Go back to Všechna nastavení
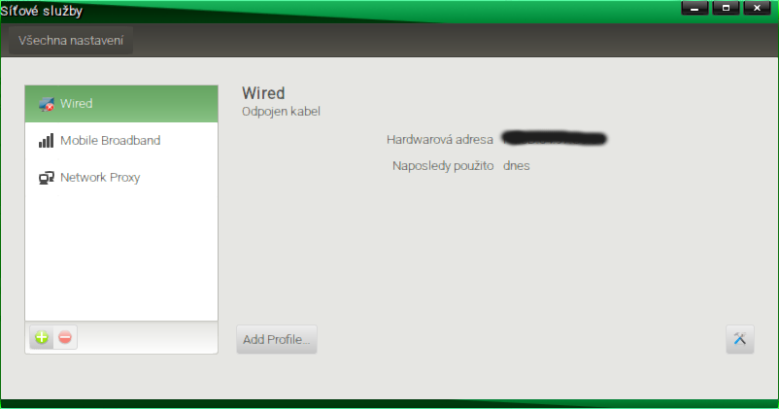779x409 pixels. point(71,40)
